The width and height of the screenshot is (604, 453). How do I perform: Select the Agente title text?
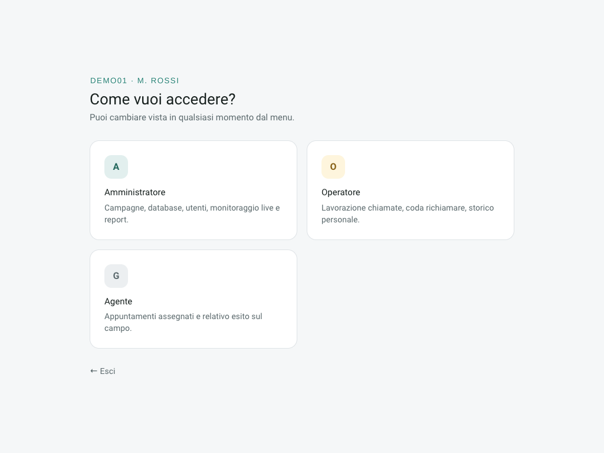coord(118,301)
